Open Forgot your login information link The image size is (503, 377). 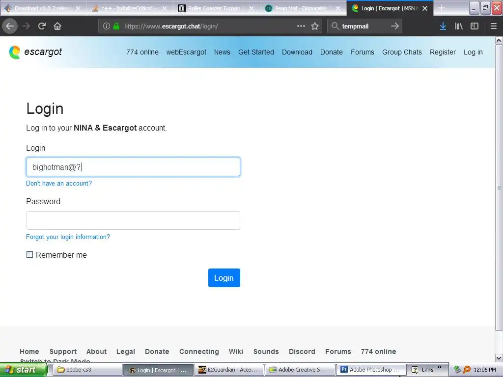(68, 237)
